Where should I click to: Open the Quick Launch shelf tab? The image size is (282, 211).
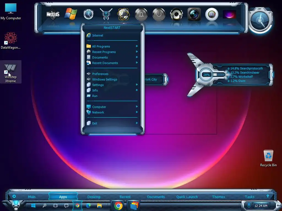(187, 197)
